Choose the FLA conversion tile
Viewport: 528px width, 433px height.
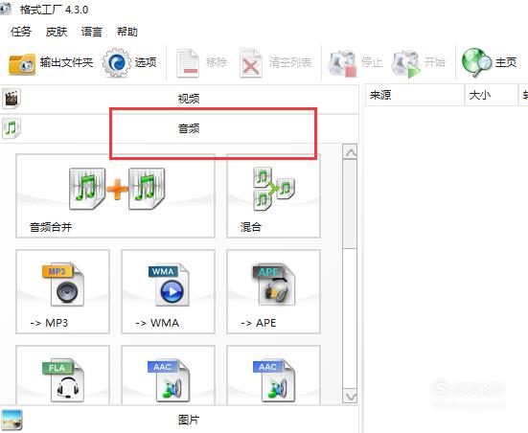tap(62, 375)
